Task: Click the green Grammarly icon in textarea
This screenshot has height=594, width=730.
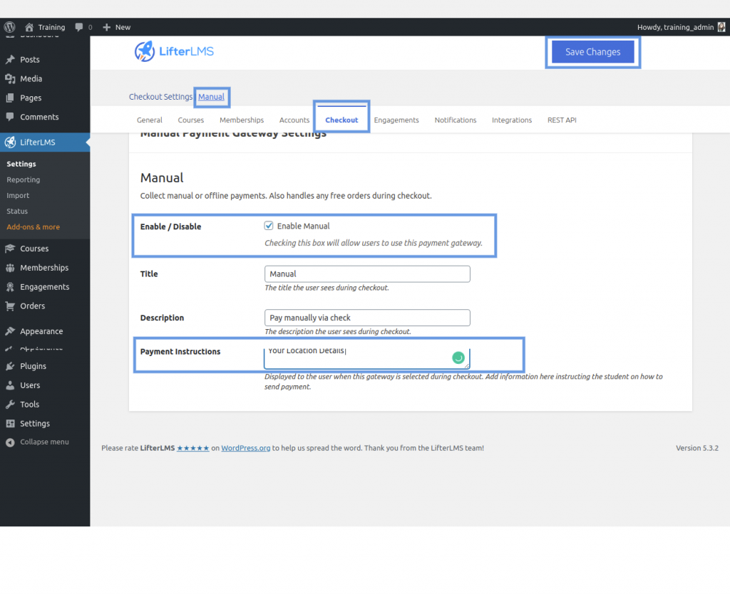Action: pyautogui.click(x=458, y=358)
